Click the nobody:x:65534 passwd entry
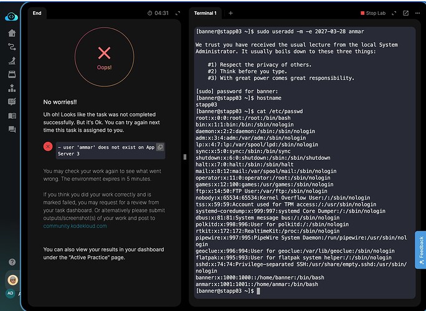 (283, 198)
